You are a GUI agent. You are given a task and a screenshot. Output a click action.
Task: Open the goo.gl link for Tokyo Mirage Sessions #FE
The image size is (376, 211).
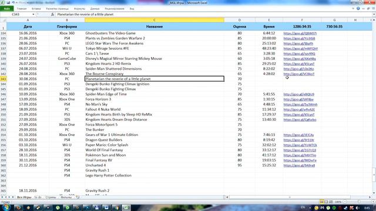pos(300,49)
